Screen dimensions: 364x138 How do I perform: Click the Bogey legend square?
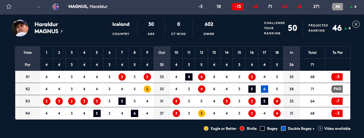(x=262, y=129)
